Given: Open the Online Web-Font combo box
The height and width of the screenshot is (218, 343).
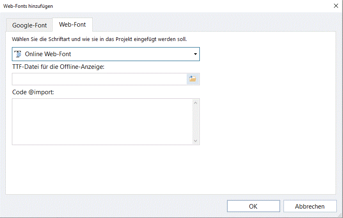Looking at the screenshot, I should tap(105, 54).
